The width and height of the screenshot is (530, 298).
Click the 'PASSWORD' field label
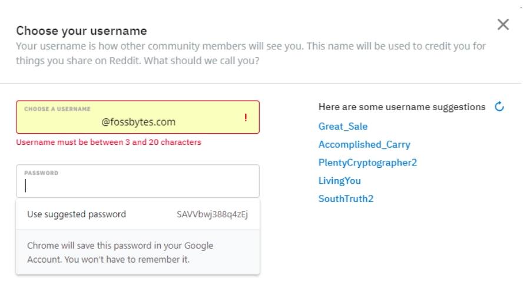41,173
